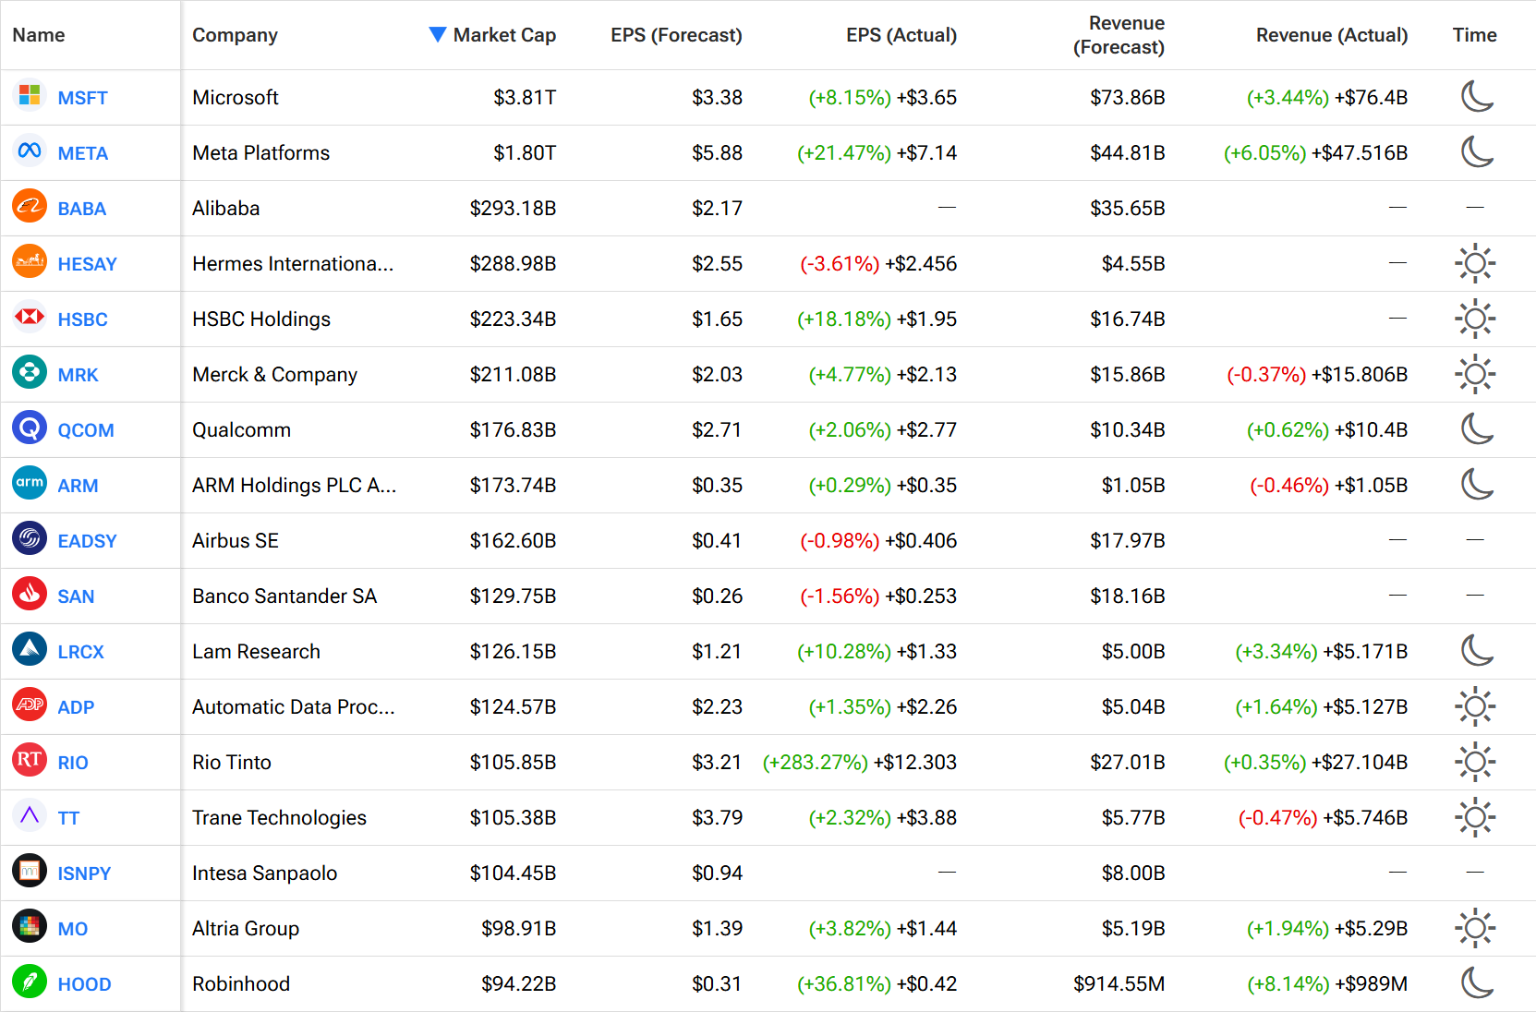Click the Merck MRK logo icon
The height and width of the screenshot is (1012, 1536).
tap(30, 372)
